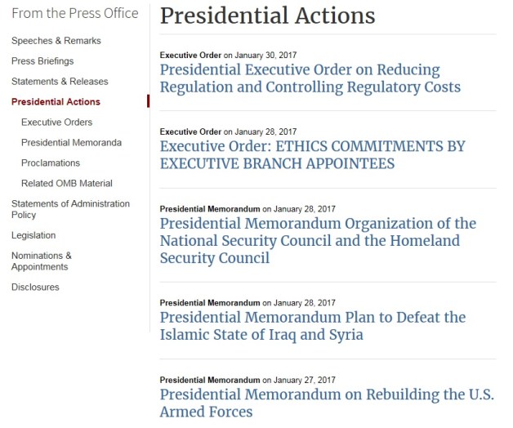Go to Press Briefings section

click(42, 61)
